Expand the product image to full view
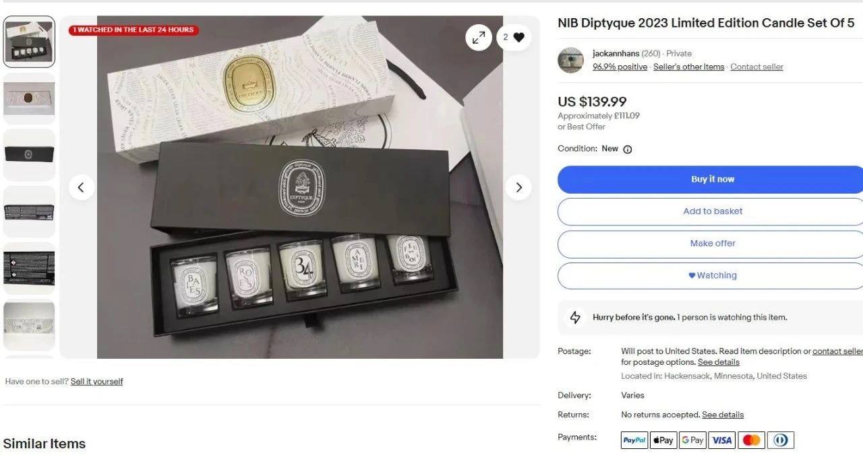863x455 pixels. pyautogui.click(x=479, y=37)
